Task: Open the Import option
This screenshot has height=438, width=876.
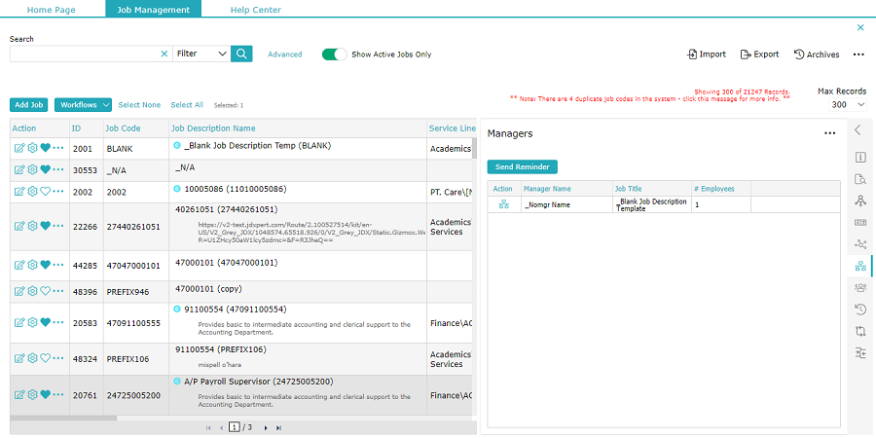Action: [x=707, y=55]
